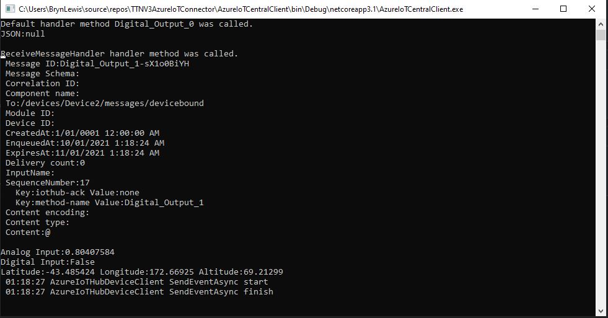The height and width of the screenshot is (318, 608).
Task: Close the AzureIoTCentralClient.exe window
Action: [592, 9]
